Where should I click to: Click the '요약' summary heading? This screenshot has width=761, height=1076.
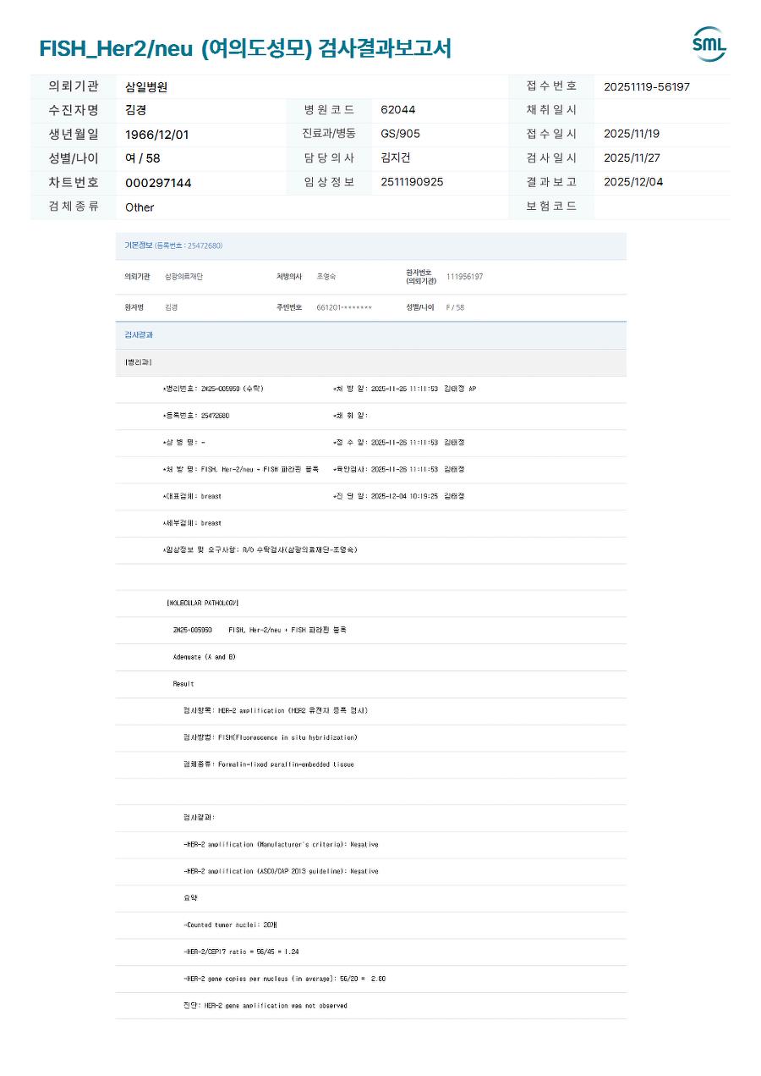pyautogui.click(x=191, y=898)
